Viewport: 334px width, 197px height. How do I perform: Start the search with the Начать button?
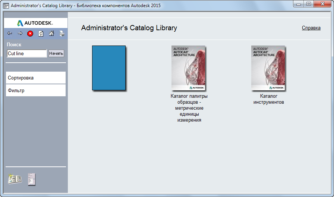point(56,53)
